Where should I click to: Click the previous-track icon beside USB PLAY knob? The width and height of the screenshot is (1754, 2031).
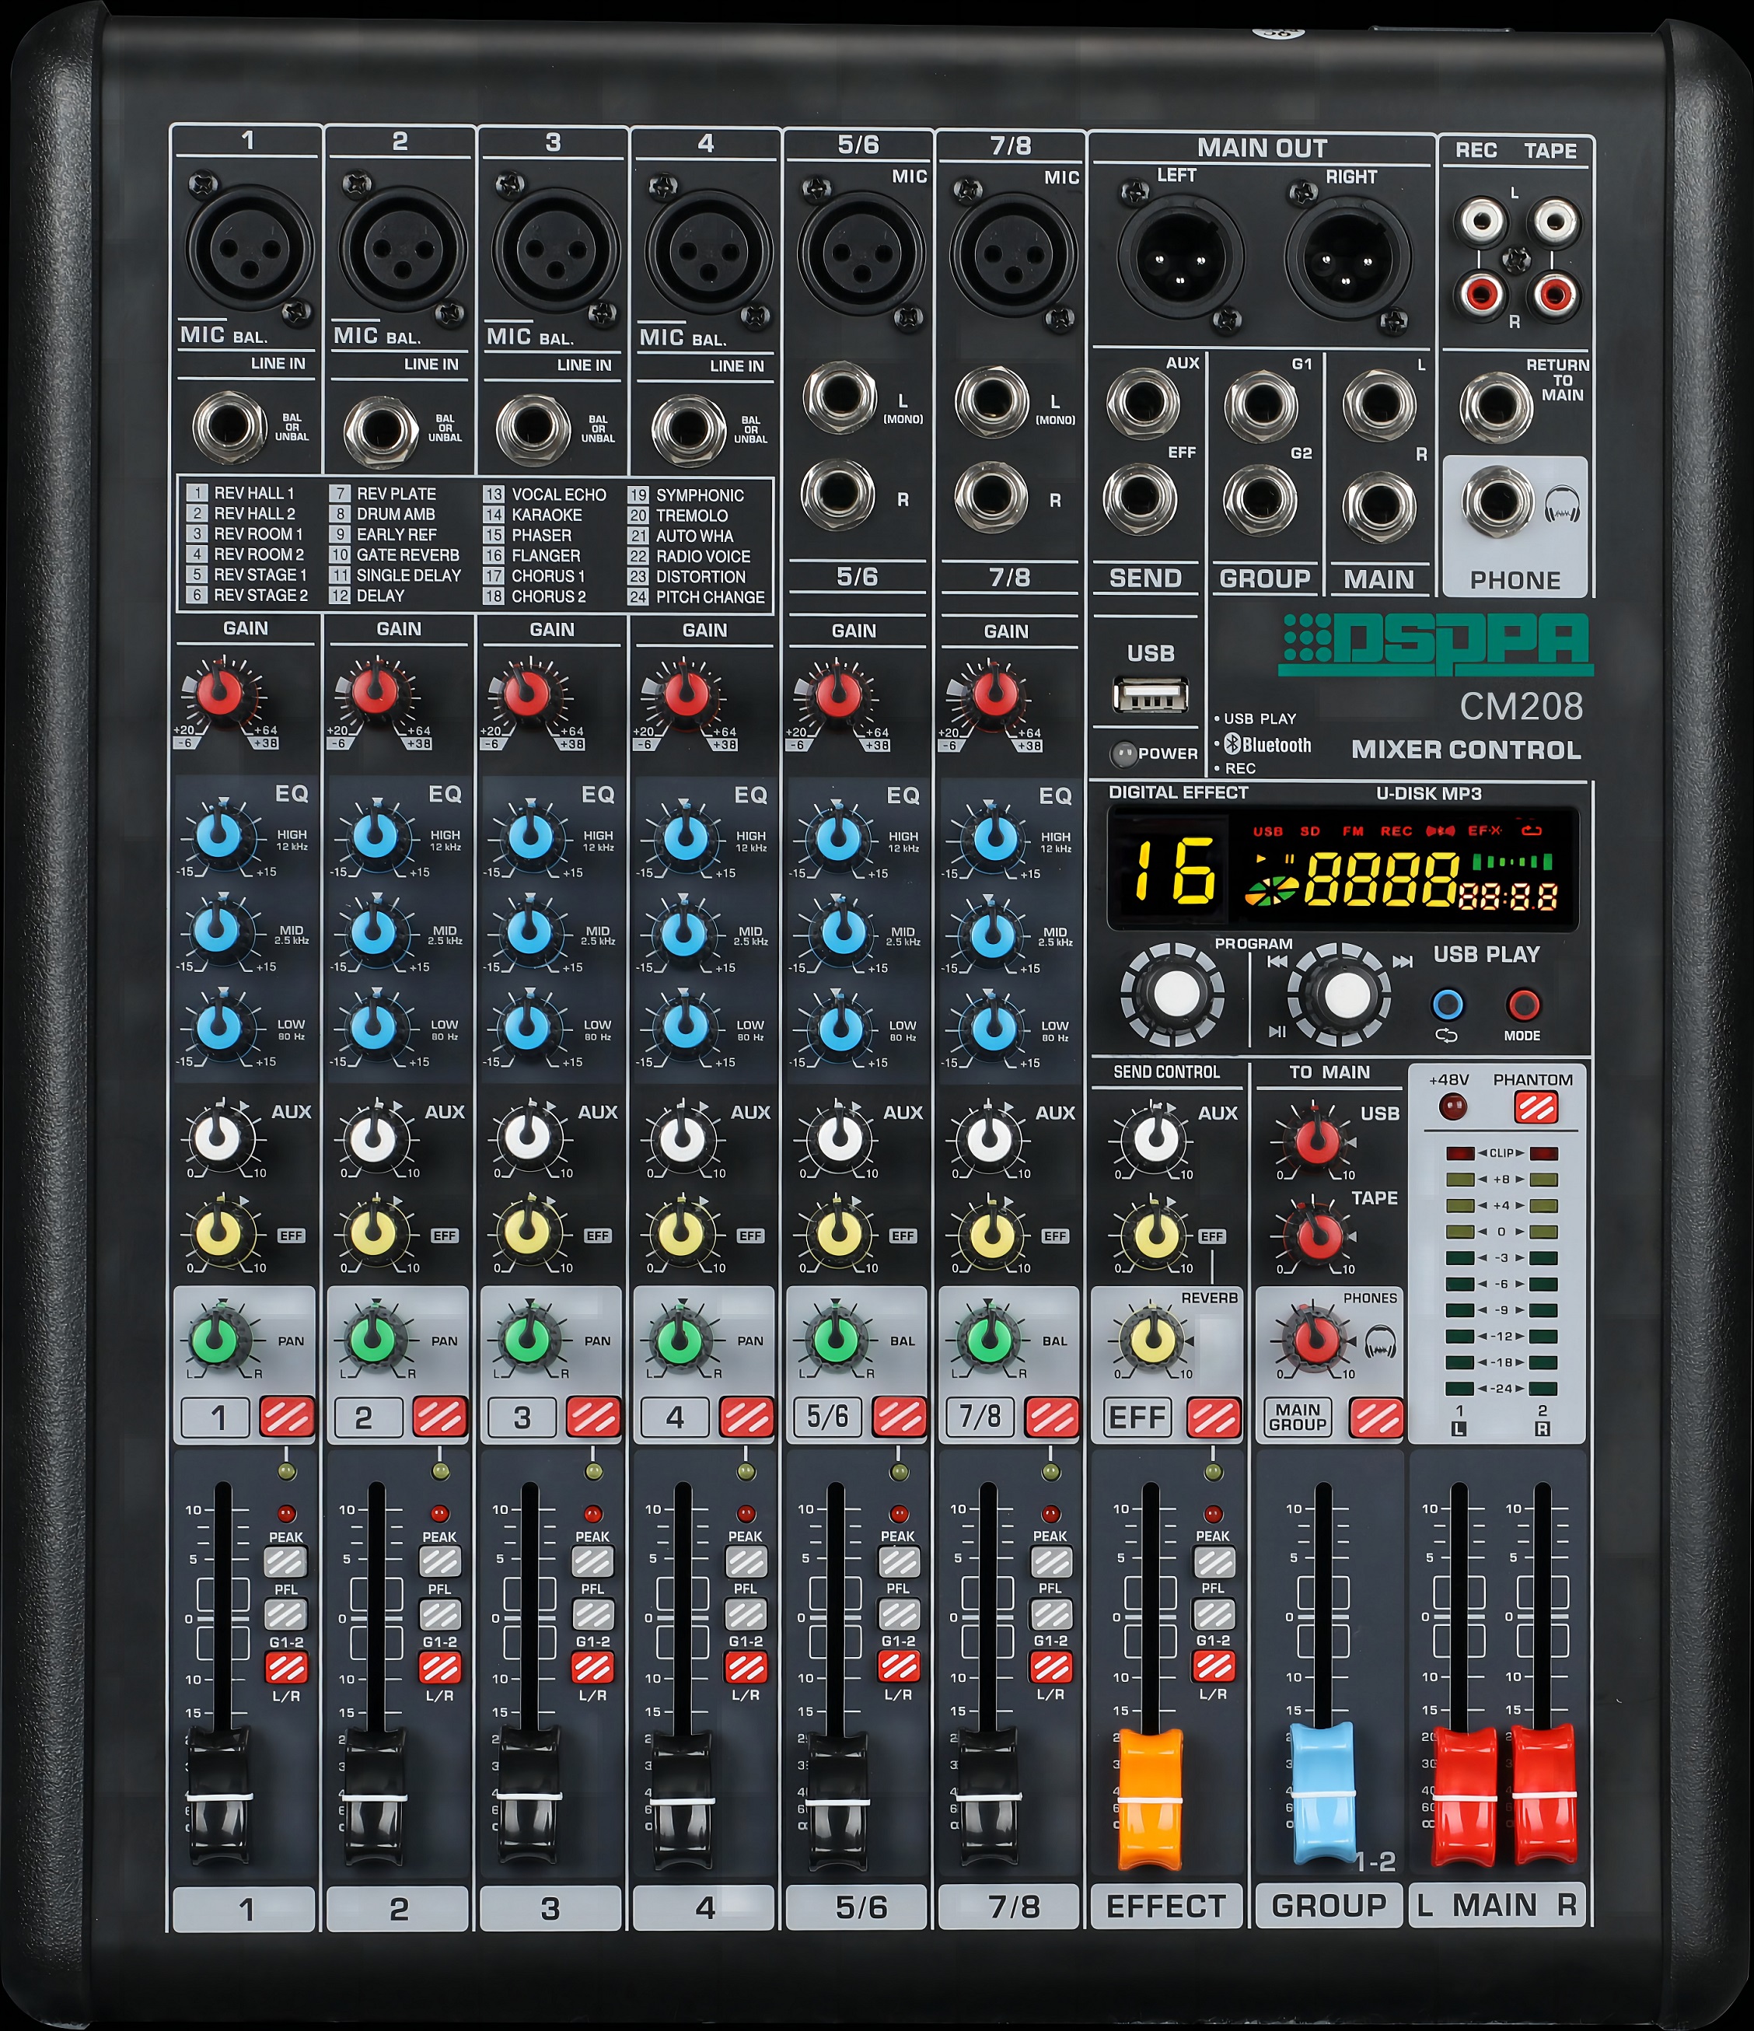point(1277,960)
